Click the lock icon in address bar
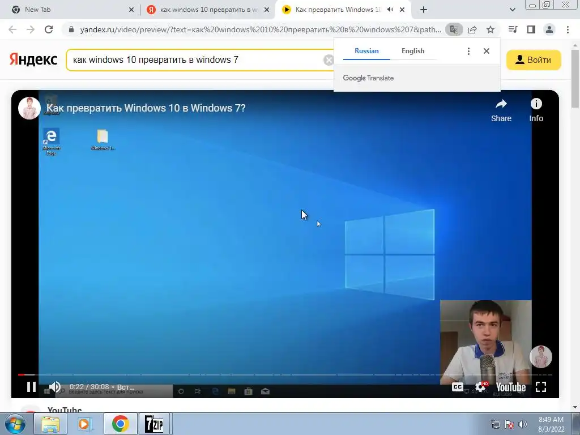The image size is (580, 435). click(x=71, y=29)
